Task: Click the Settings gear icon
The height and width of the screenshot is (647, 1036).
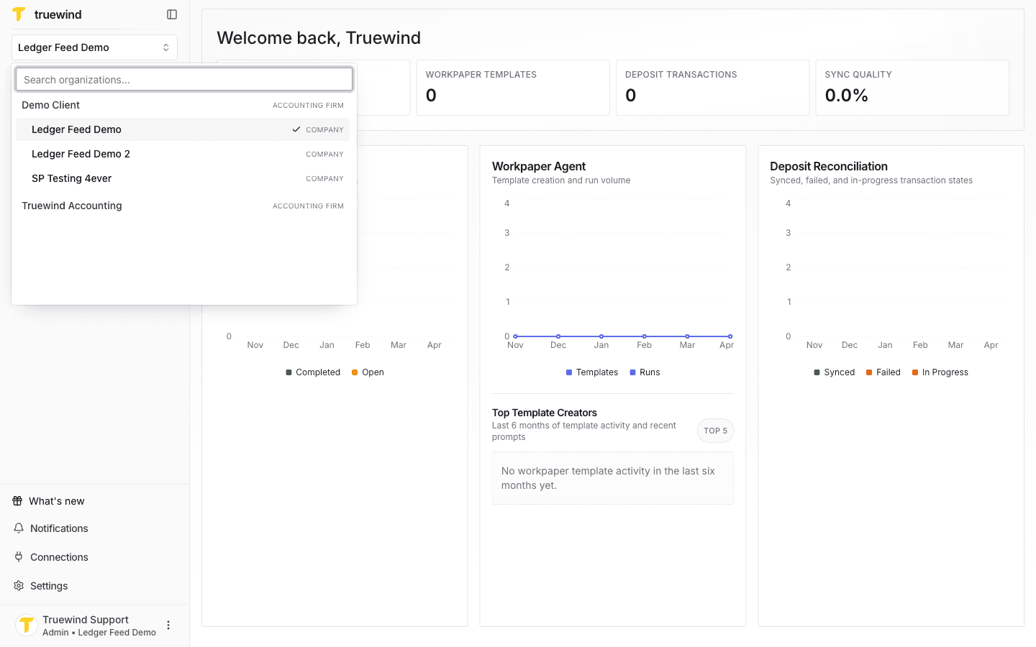Action: tap(19, 586)
